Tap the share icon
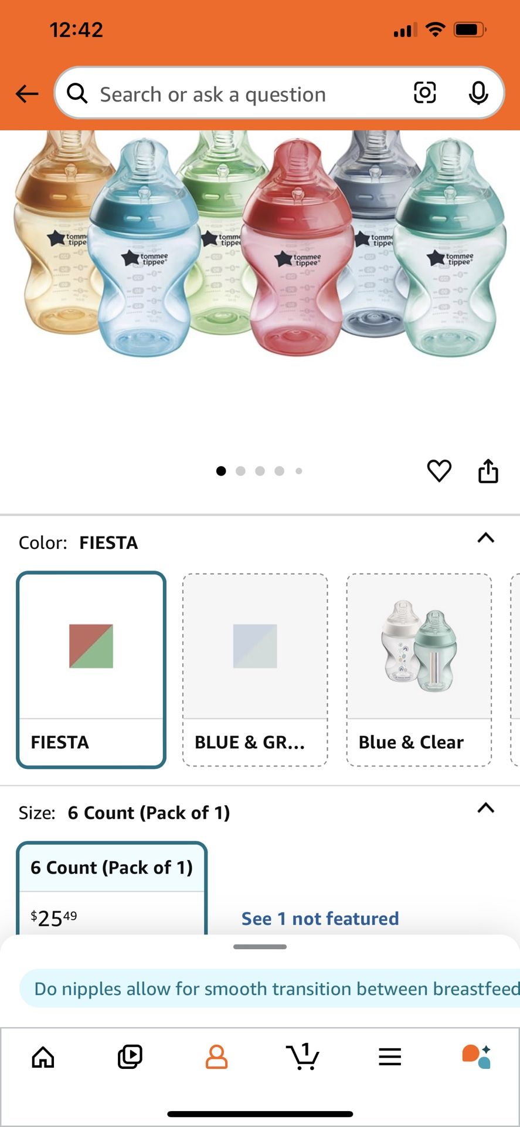This screenshot has height=1127, width=520. click(x=488, y=471)
